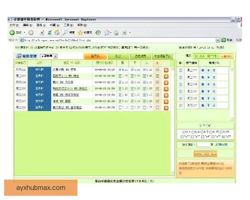This screenshot has width=250, height=200.
Task: Open the 查看 menu
Action: tap(41, 25)
